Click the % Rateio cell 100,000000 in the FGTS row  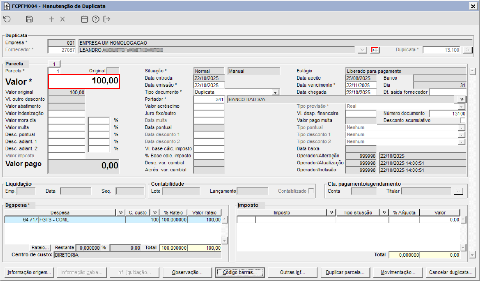(x=174, y=220)
